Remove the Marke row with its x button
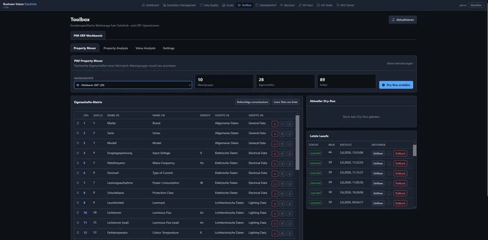 coord(275,123)
